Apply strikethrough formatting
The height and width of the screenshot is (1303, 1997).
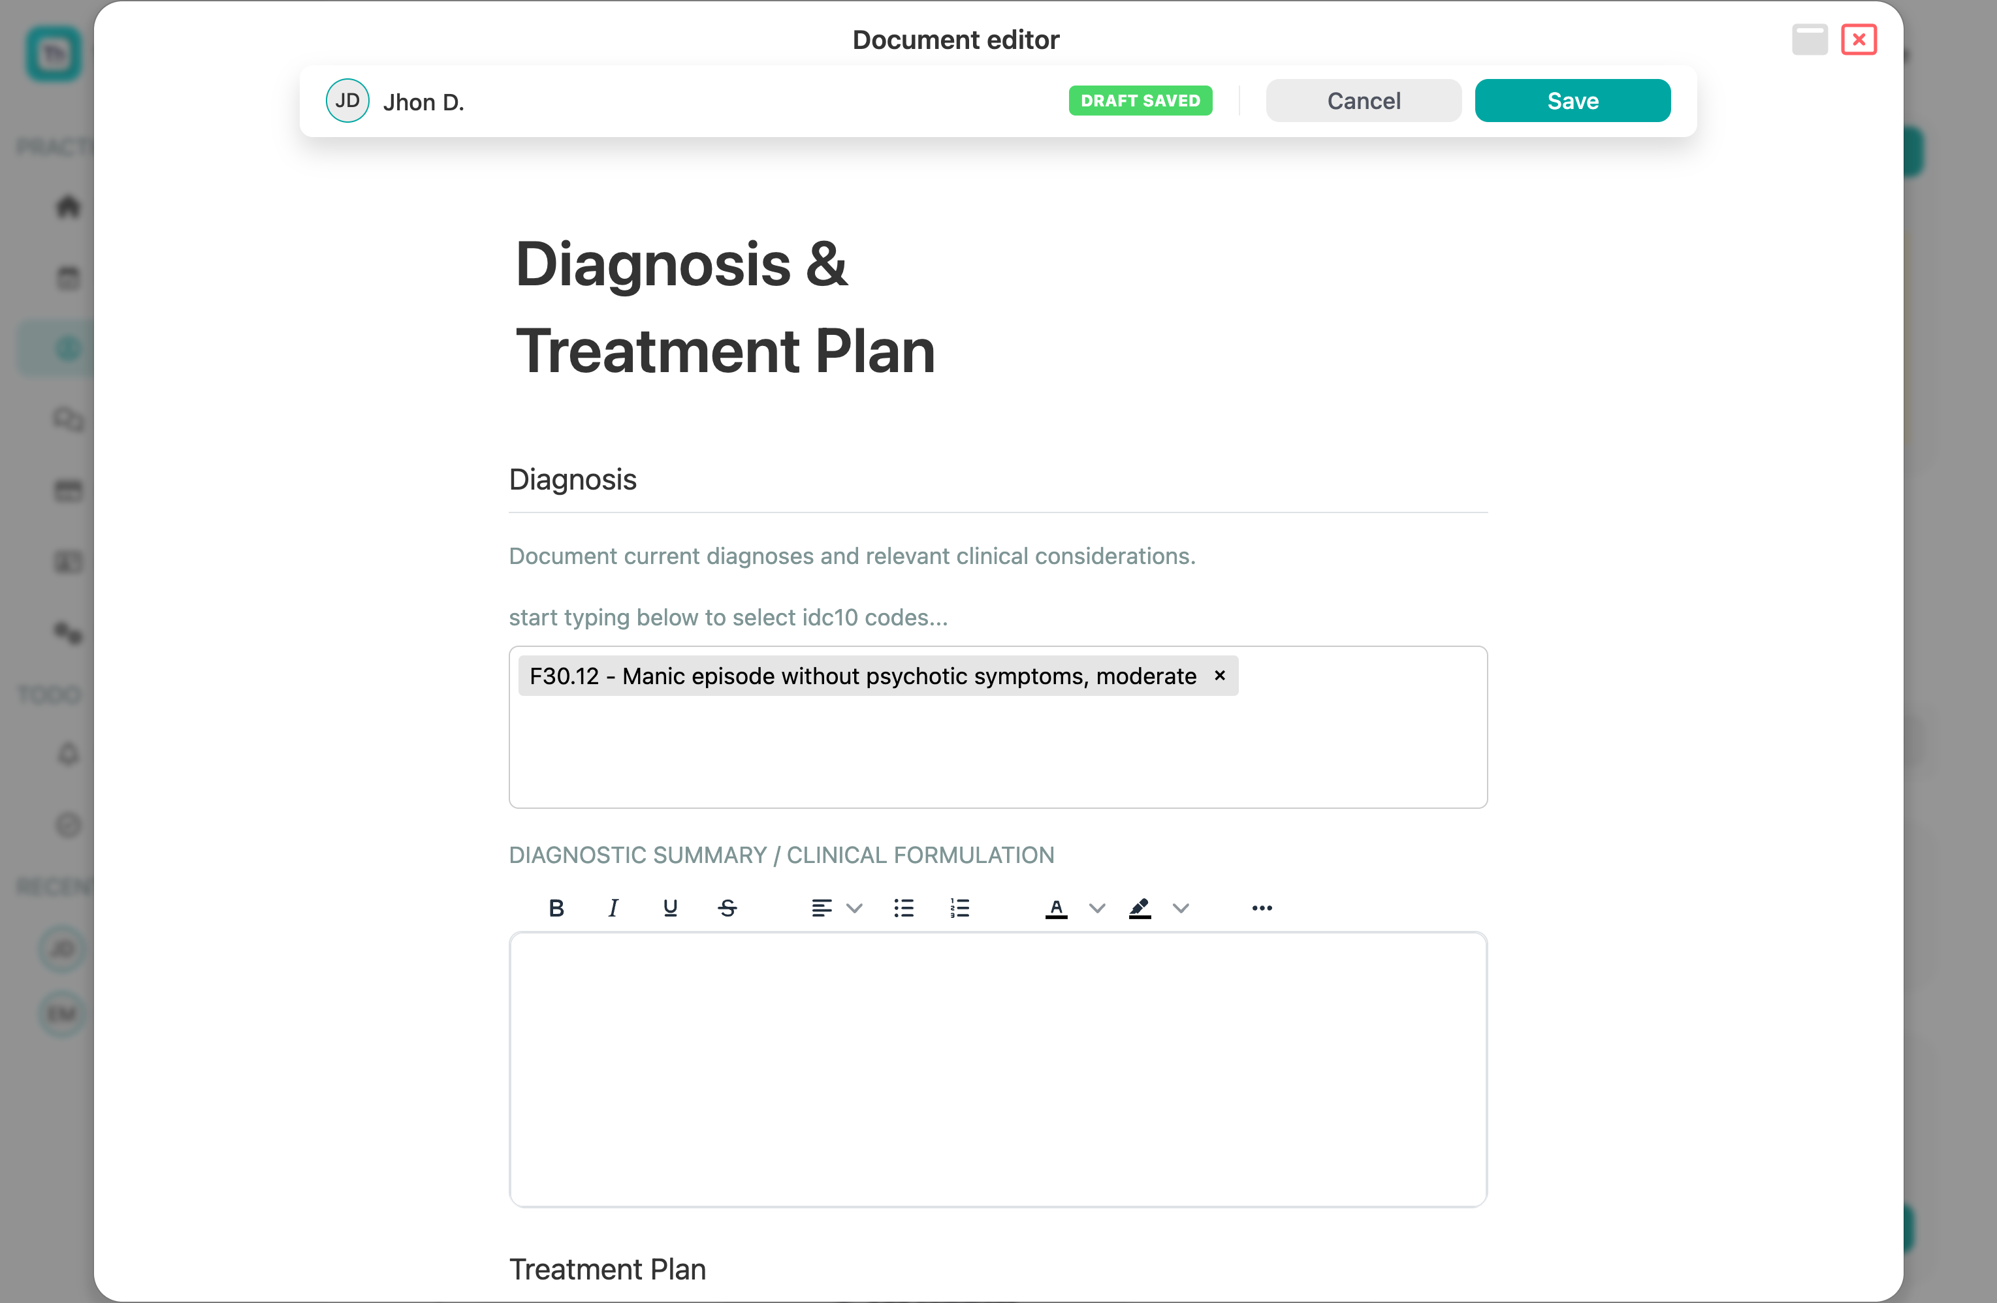[x=727, y=907]
